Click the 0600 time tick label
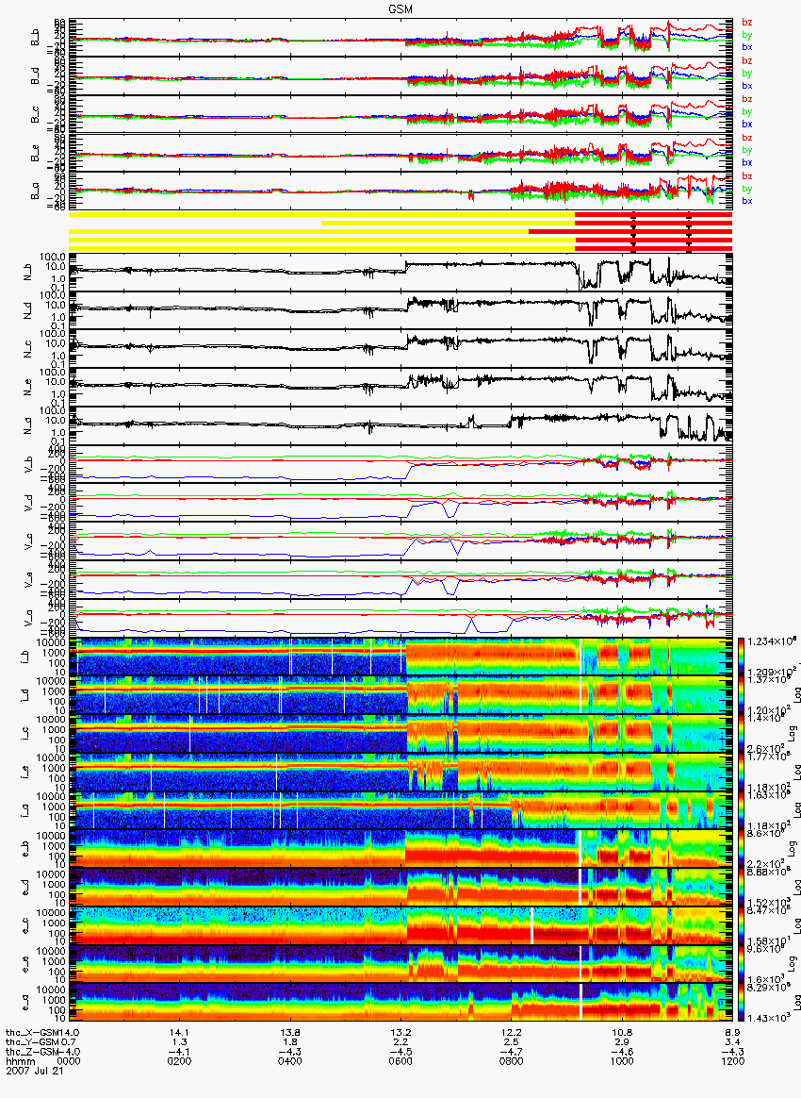 pyautogui.click(x=400, y=1061)
